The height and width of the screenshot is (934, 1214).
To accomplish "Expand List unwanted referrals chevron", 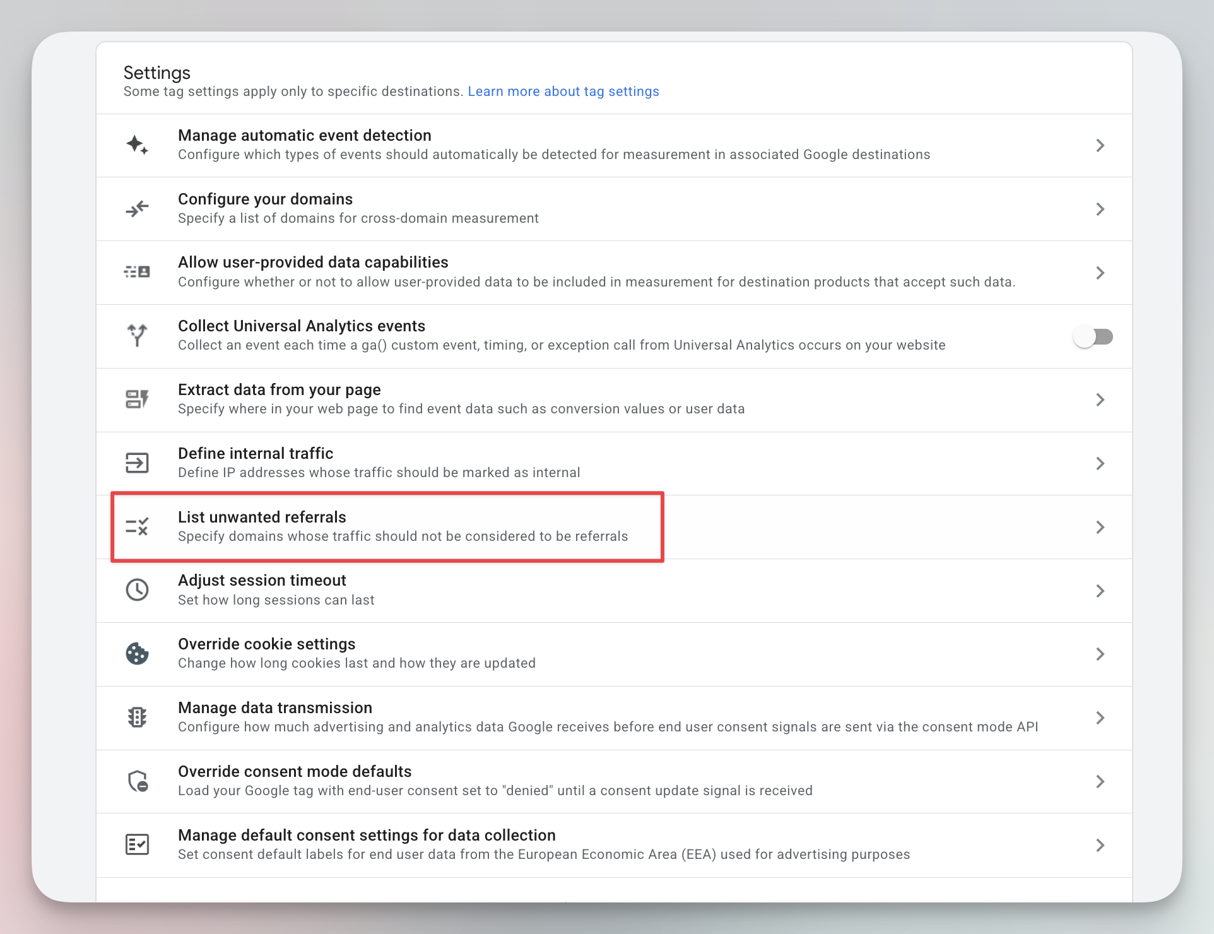I will coord(1100,527).
